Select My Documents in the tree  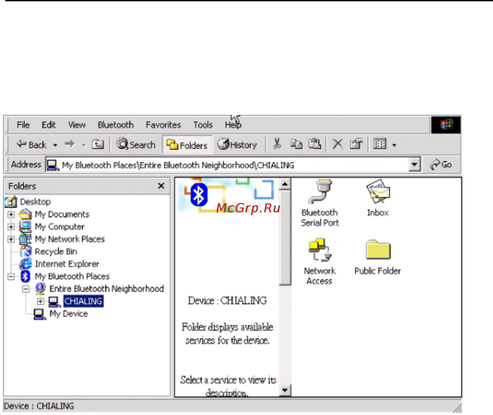62,214
